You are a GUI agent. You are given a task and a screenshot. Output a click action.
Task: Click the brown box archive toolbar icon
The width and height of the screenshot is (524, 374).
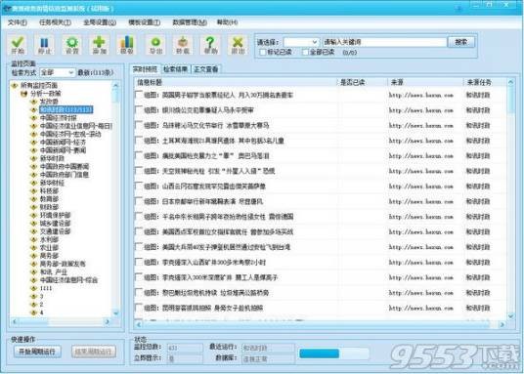[x=183, y=45]
